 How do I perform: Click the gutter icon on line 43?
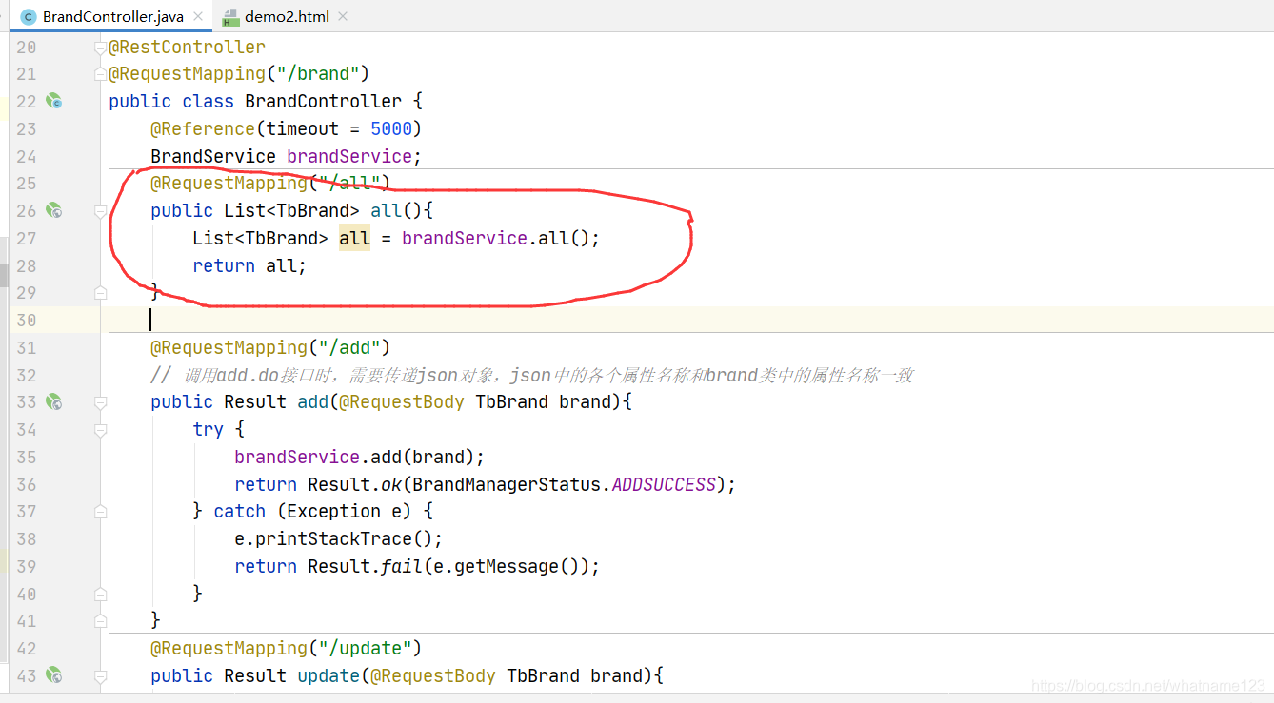tap(54, 675)
